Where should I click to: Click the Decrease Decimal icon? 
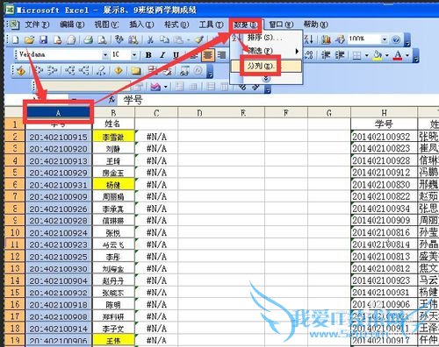click(x=309, y=55)
